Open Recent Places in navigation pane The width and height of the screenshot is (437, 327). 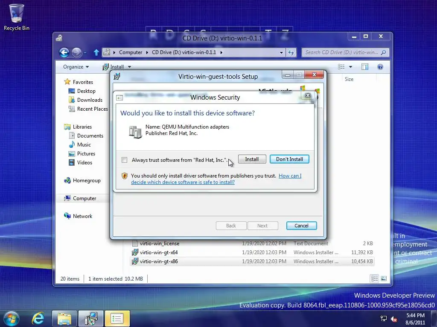pos(92,109)
